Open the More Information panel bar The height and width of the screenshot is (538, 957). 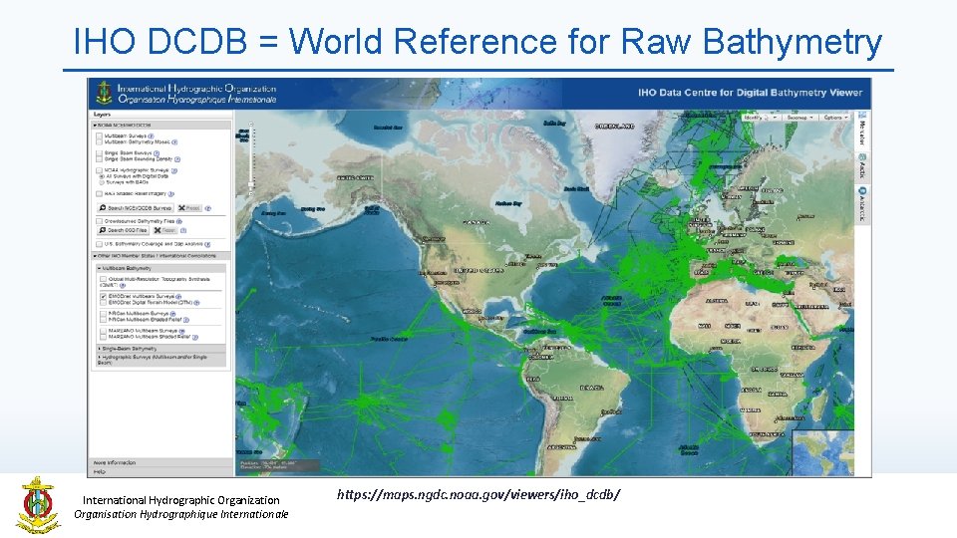[161, 463]
